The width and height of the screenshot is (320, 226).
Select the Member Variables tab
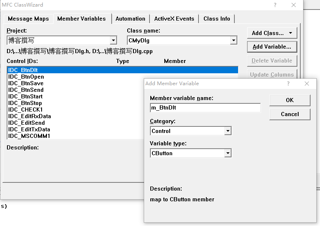82,19
